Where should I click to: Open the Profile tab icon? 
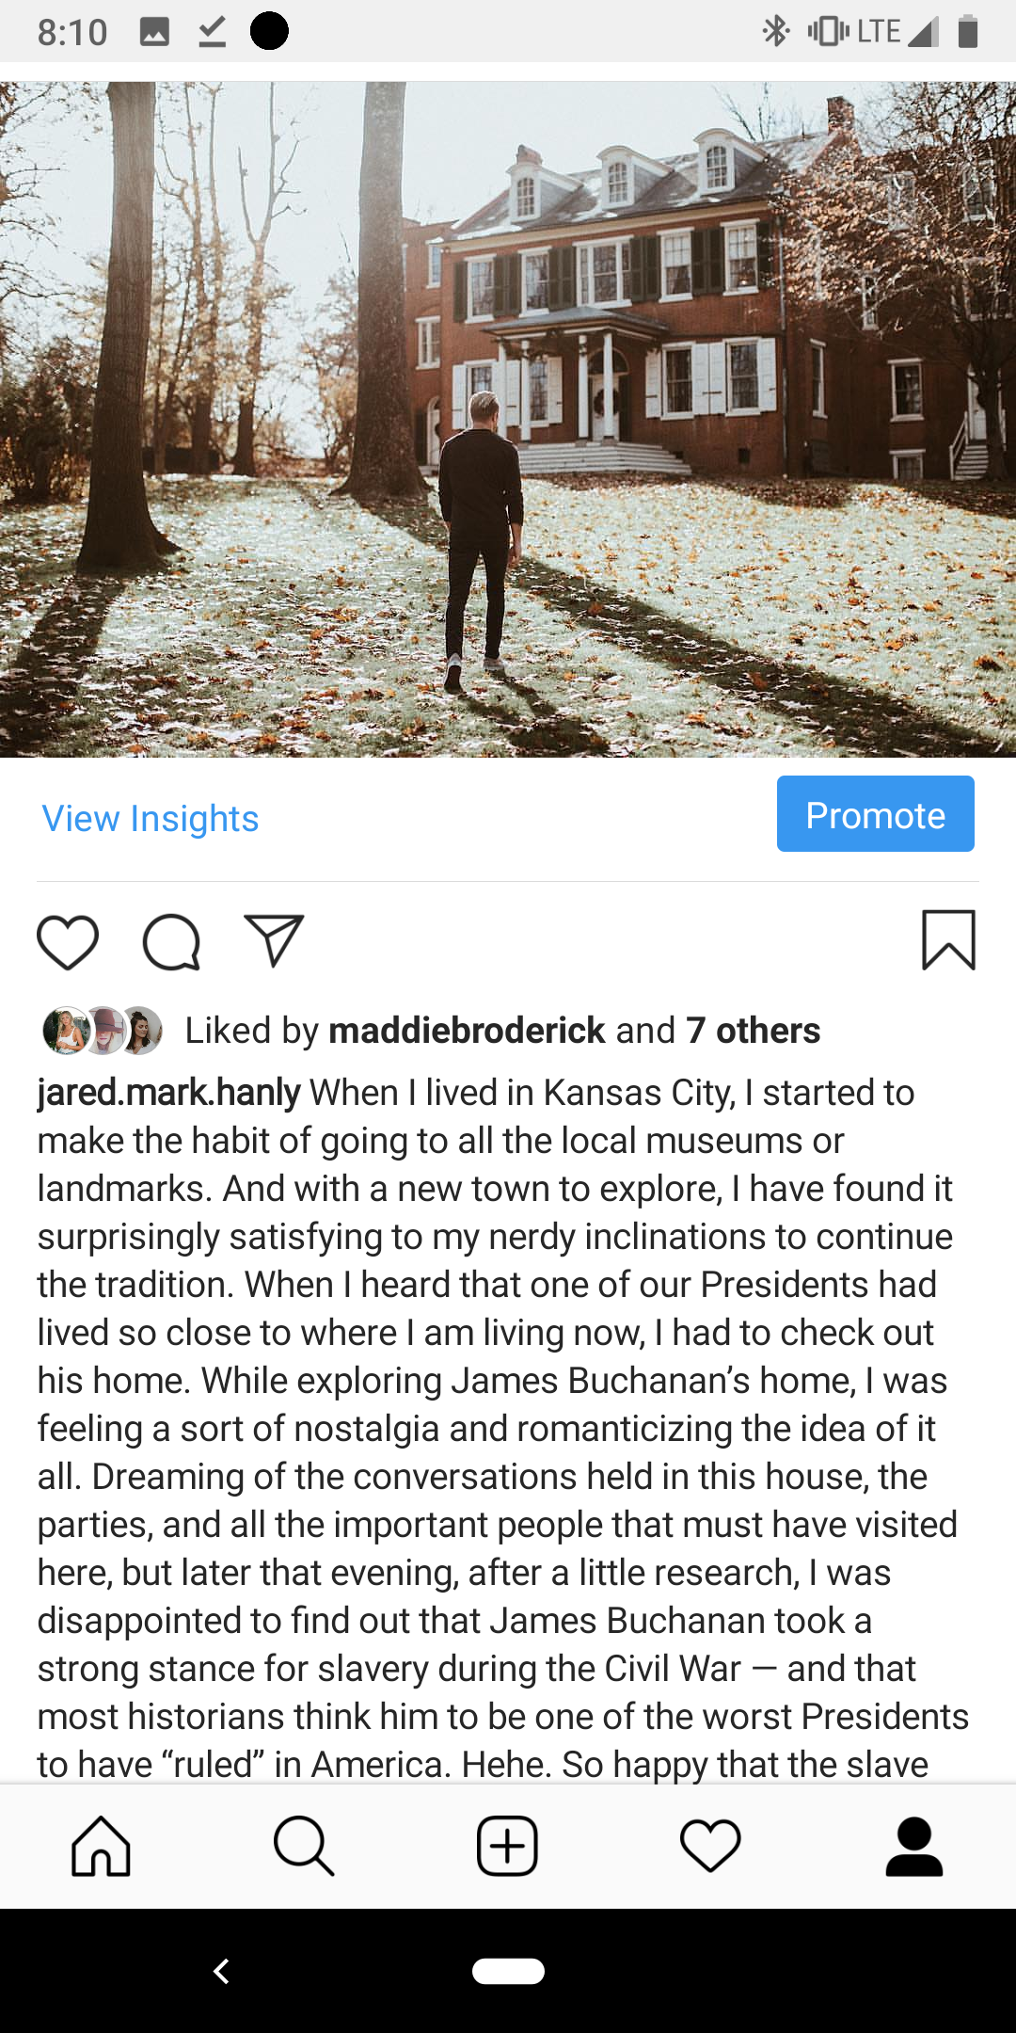[913, 1847]
